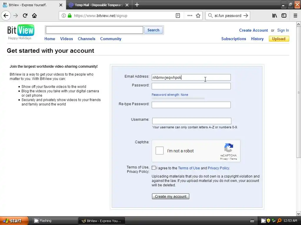301x225 pixels.
Task: Tick the agree to Terms checkbox
Action: click(153, 168)
